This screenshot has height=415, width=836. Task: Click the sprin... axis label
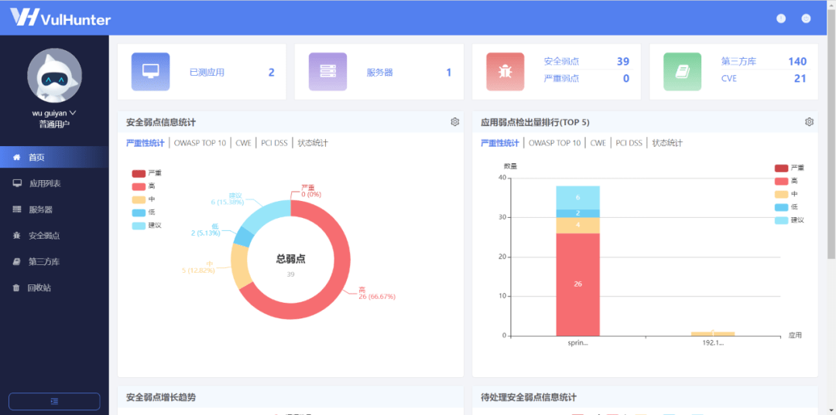point(578,343)
